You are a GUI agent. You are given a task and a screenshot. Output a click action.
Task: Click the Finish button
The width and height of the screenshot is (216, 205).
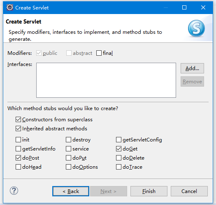point(149,191)
